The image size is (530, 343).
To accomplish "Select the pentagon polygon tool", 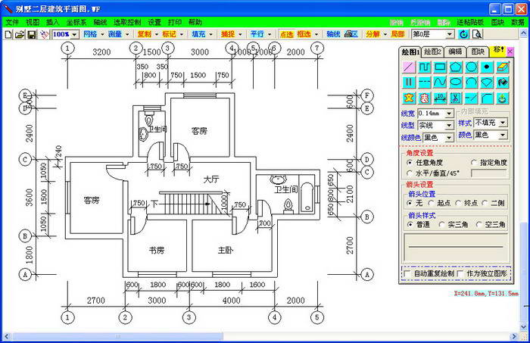I will pyautogui.click(x=456, y=67).
